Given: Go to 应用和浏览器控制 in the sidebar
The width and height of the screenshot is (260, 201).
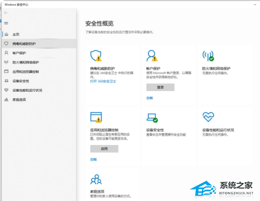Looking at the screenshot, I should coord(26,71).
